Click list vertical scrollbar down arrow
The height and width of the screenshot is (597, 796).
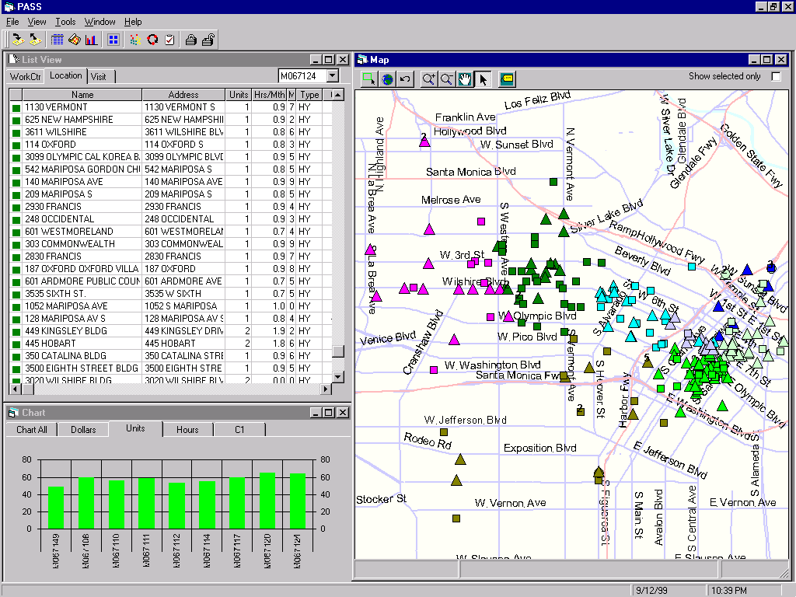coord(338,377)
